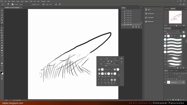187x105 pixels.
Task: Open the Brush Presets panel menu
Action: coord(186,28)
